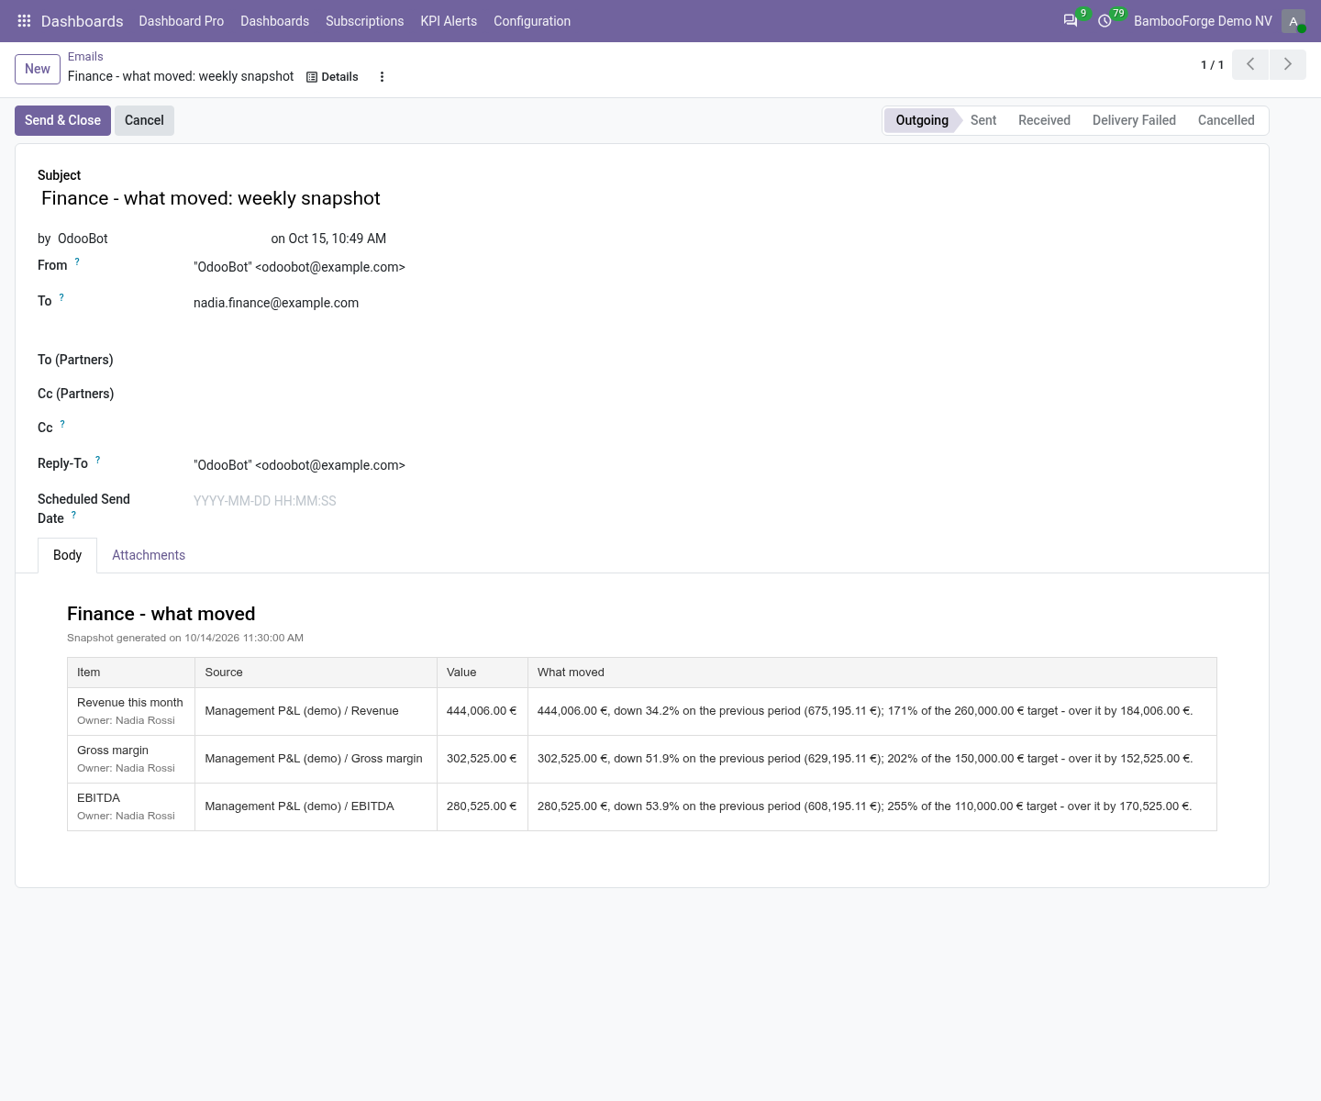Click the Management P&L (demo) / Revenue cell

pos(316,711)
